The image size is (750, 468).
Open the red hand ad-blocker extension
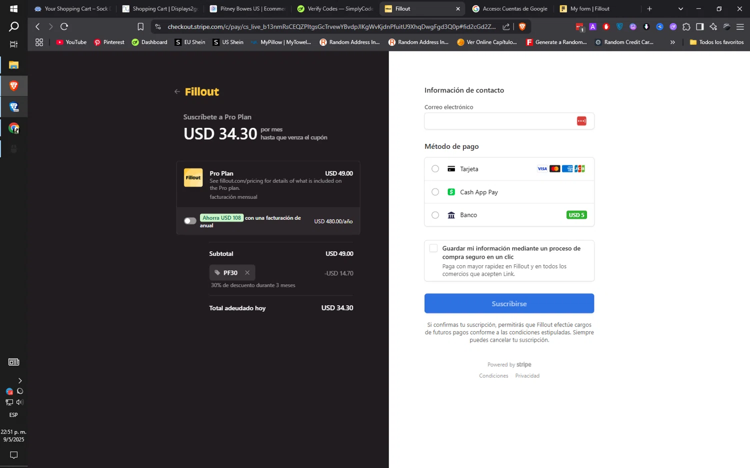point(606,26)
